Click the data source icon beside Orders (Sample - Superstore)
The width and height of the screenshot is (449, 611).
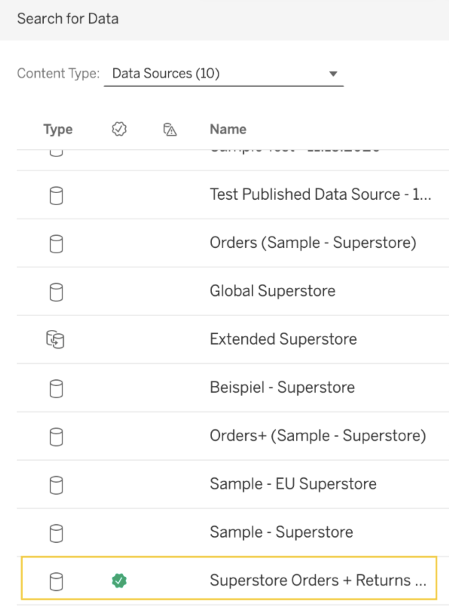coord(56,243)
